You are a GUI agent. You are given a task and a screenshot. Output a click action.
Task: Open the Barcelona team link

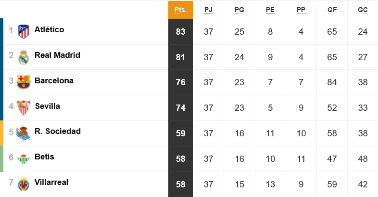coord(54,80)
